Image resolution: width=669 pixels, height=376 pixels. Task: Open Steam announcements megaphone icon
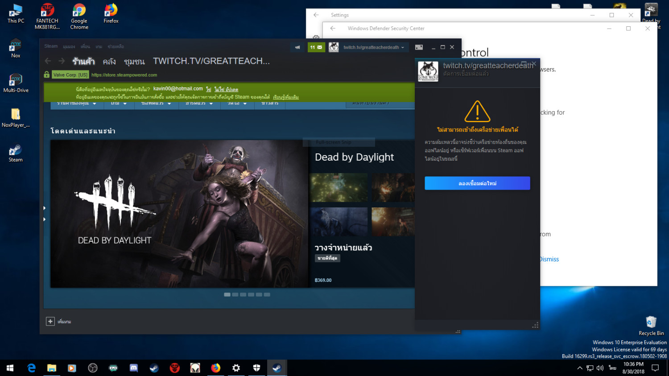[297, 47]
